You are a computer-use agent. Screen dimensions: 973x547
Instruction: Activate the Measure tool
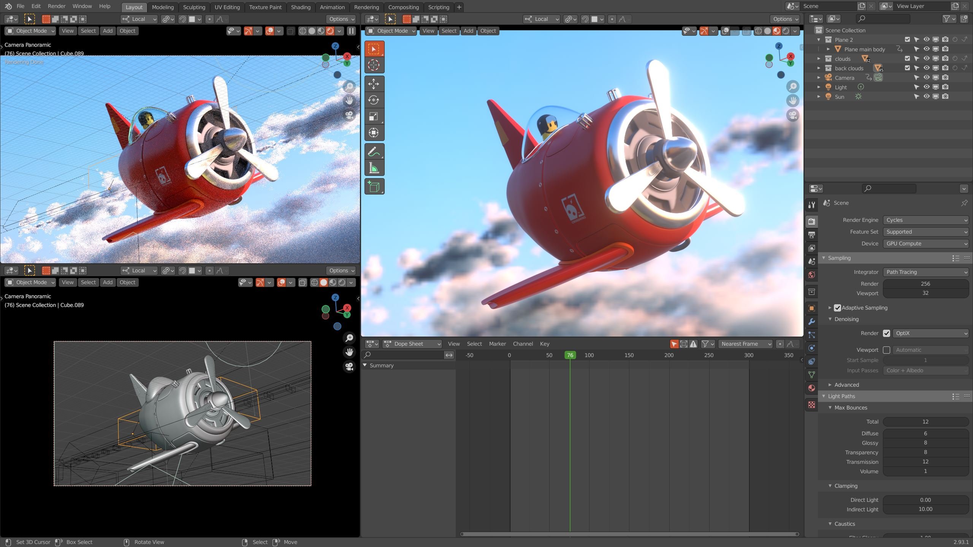[x=374, y=167]
